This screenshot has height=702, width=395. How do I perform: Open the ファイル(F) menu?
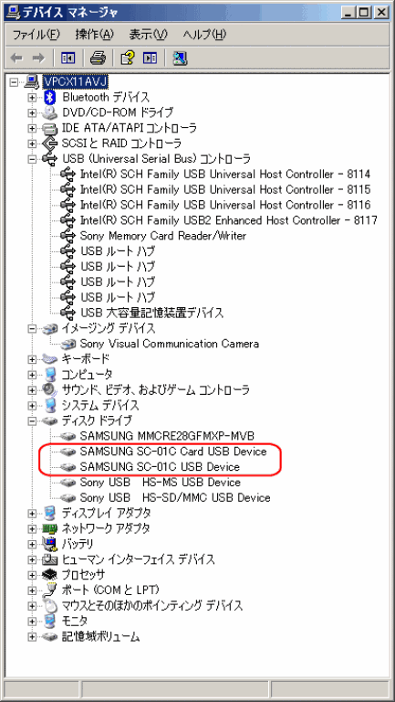click(36, 35)
